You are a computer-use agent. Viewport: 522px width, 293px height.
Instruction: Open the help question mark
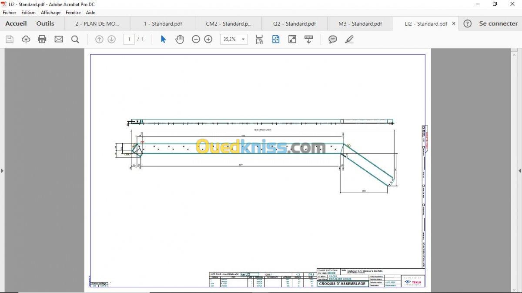point(467,24)
